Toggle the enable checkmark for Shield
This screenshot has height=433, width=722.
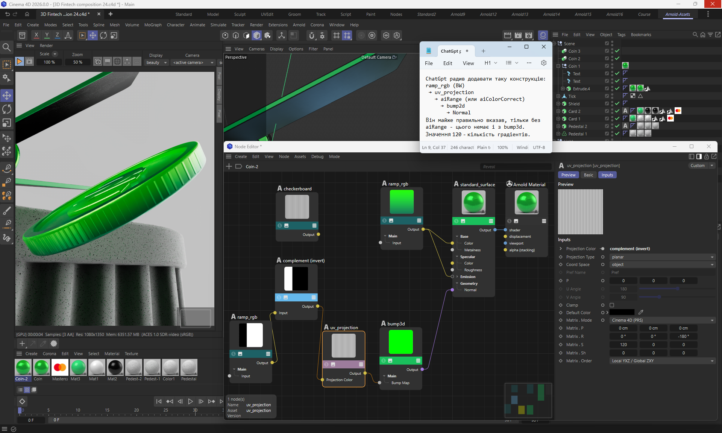point(617,103)
